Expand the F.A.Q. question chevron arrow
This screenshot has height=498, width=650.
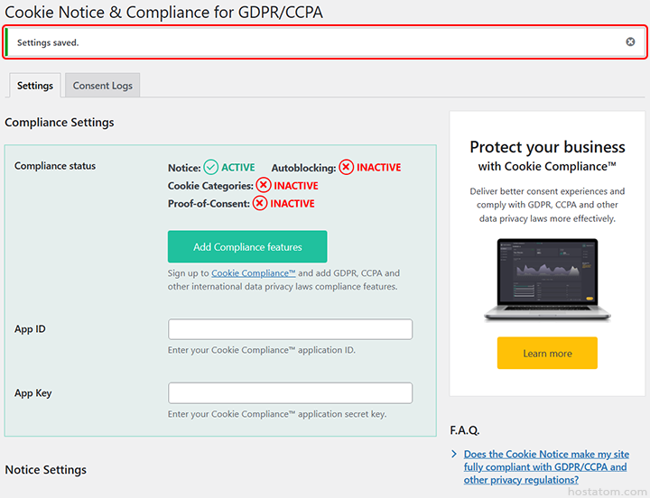(454, 455)
